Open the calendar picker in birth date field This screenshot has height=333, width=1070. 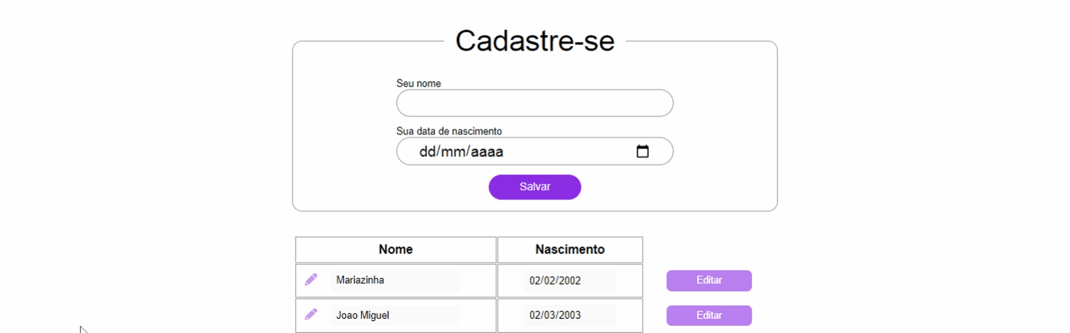pos(642,152)
